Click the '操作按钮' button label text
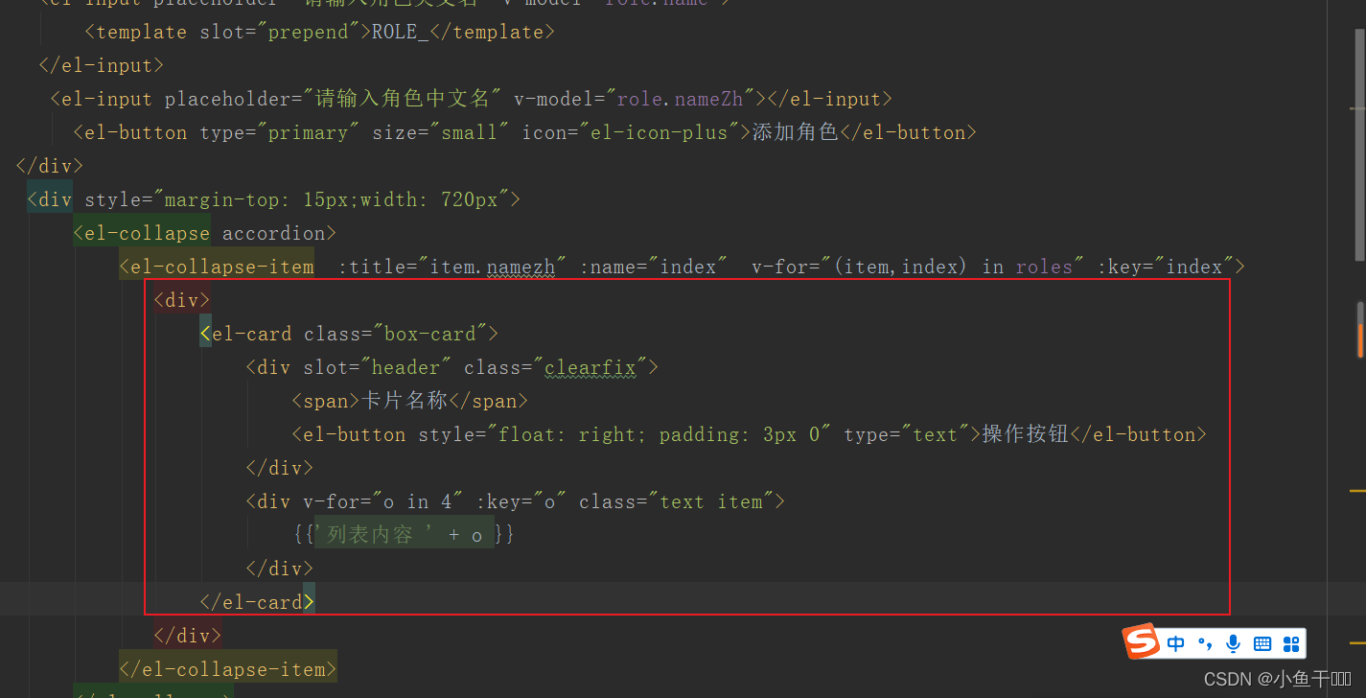This screenshot has height=698, width=1366. [1026, 434]
